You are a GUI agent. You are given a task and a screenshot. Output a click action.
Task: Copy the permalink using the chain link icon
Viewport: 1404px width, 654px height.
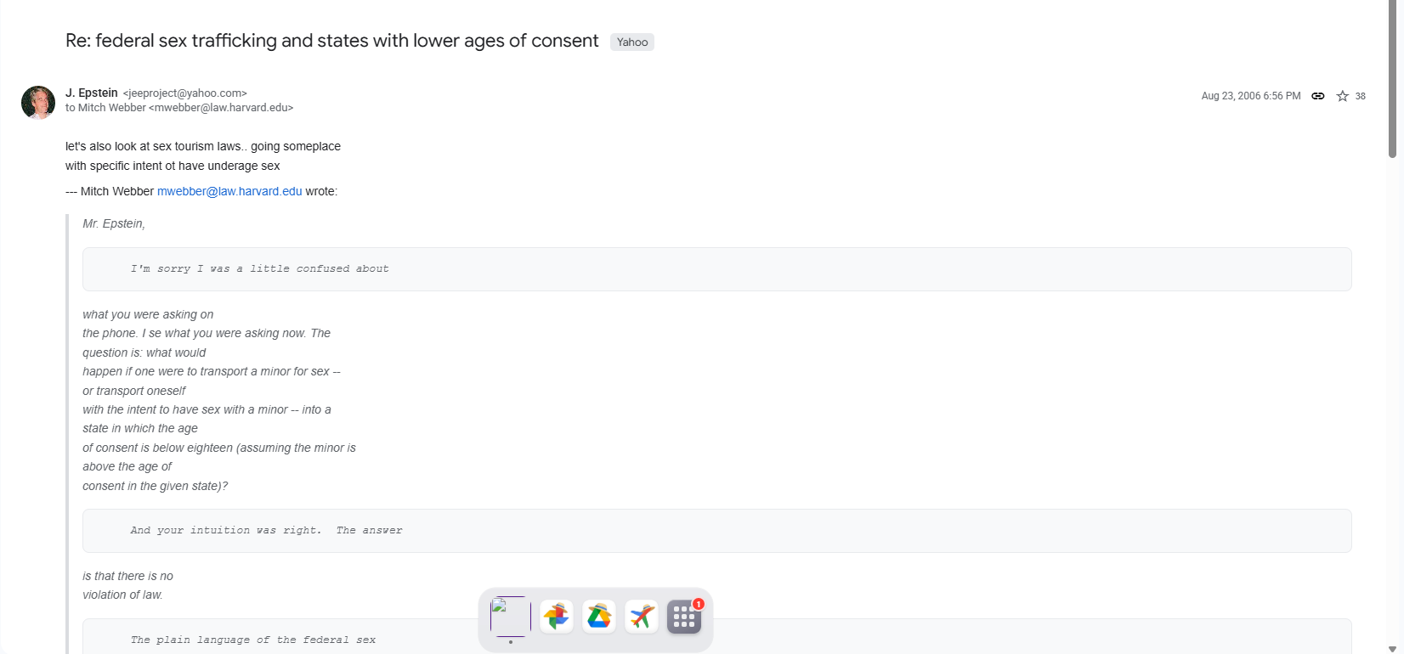pyautogui.click(x=1317, y=96)
